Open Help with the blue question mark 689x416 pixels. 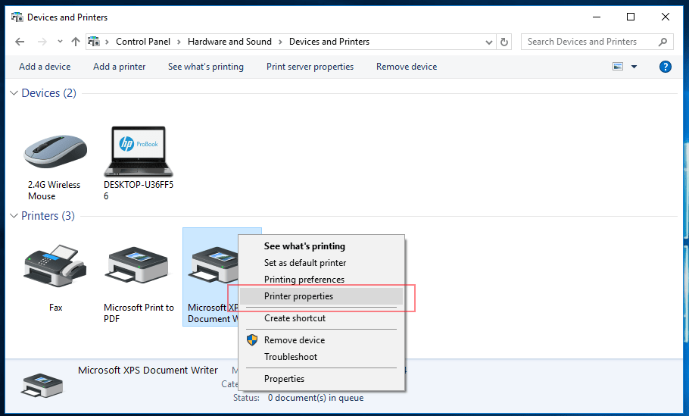(666, 67)
